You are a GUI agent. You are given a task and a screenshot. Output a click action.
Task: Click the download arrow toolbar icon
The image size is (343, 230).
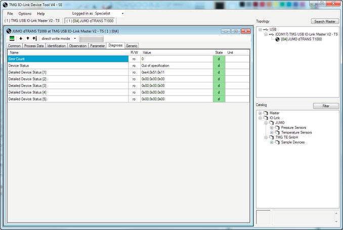coord(21,38)
